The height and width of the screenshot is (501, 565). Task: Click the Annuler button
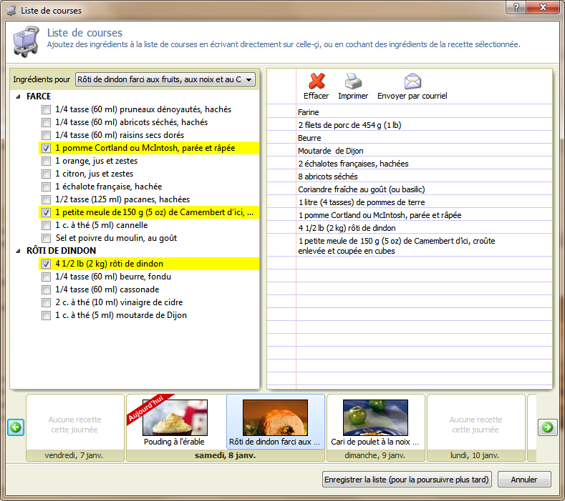[524, 480]
